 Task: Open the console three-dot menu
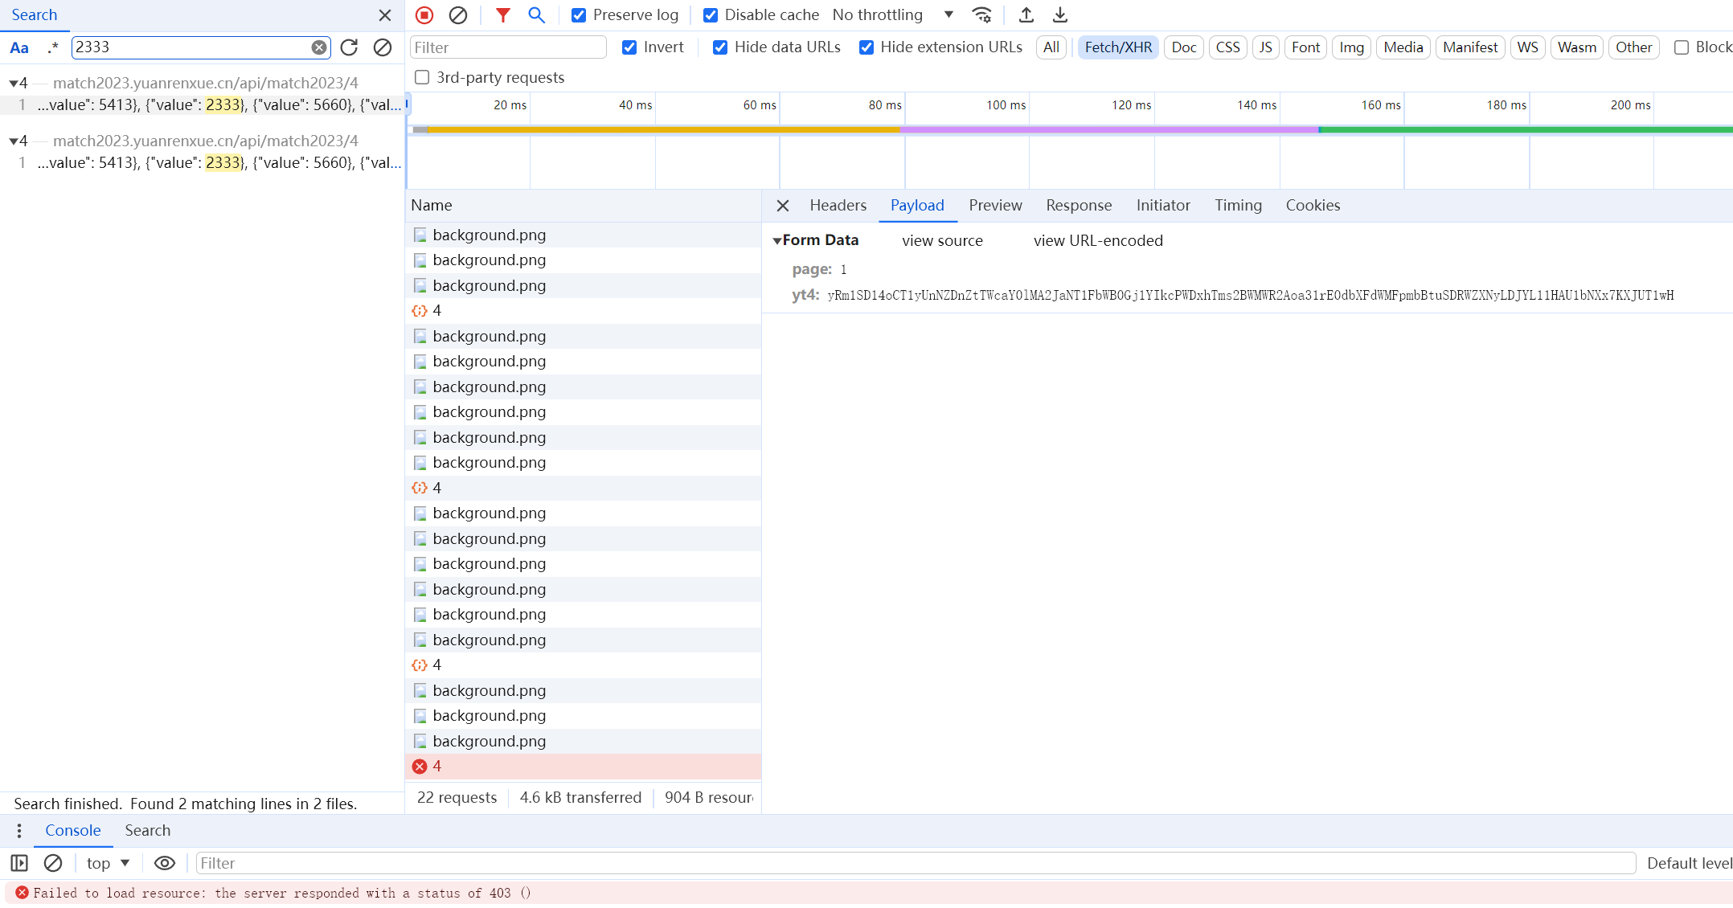19,831
